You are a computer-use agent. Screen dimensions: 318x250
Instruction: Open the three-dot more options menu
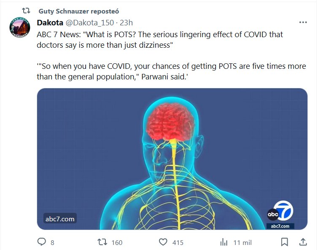coord(303,22)
